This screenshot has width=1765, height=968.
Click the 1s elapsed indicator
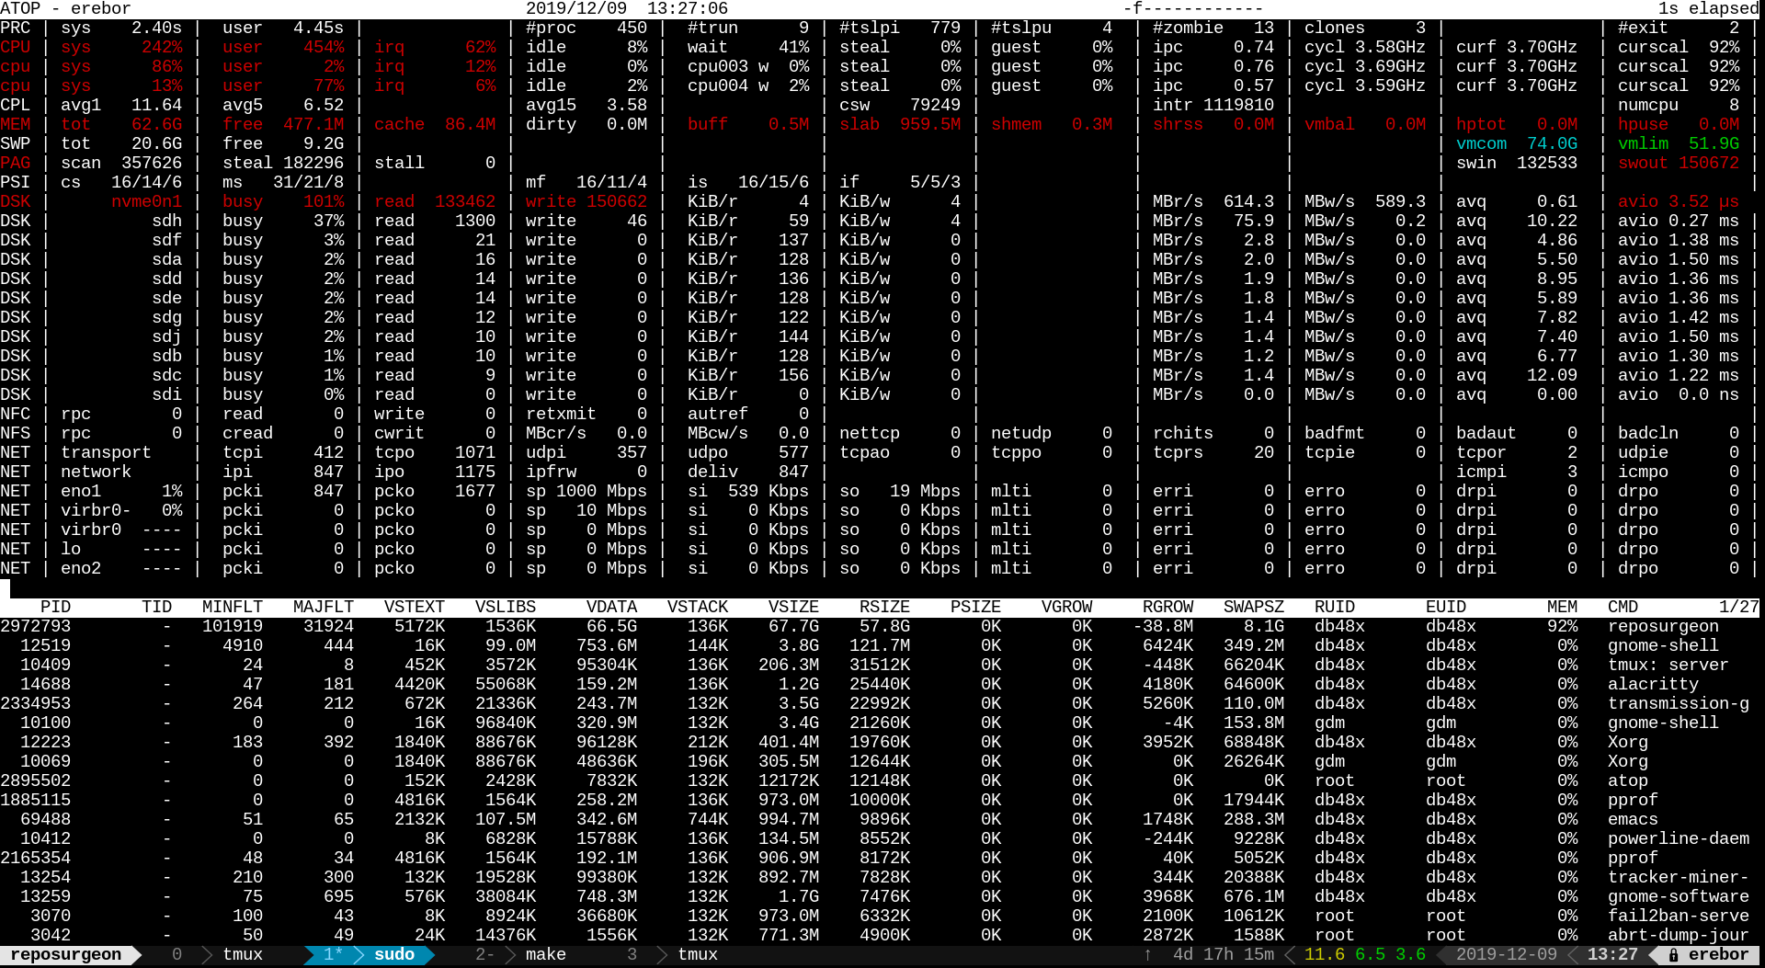pos(1709,9)
